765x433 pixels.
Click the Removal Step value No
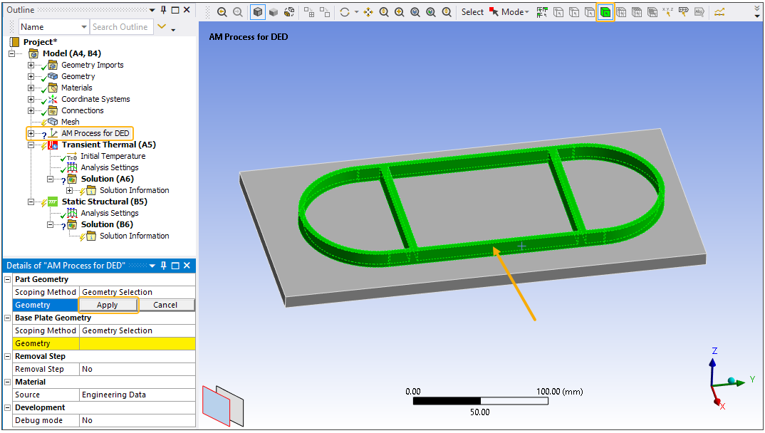coord(137,369)
